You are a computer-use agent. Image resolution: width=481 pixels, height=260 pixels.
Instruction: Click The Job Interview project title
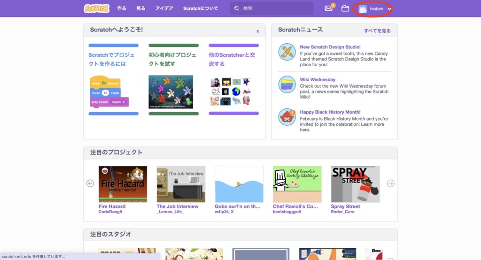(177, 206)
